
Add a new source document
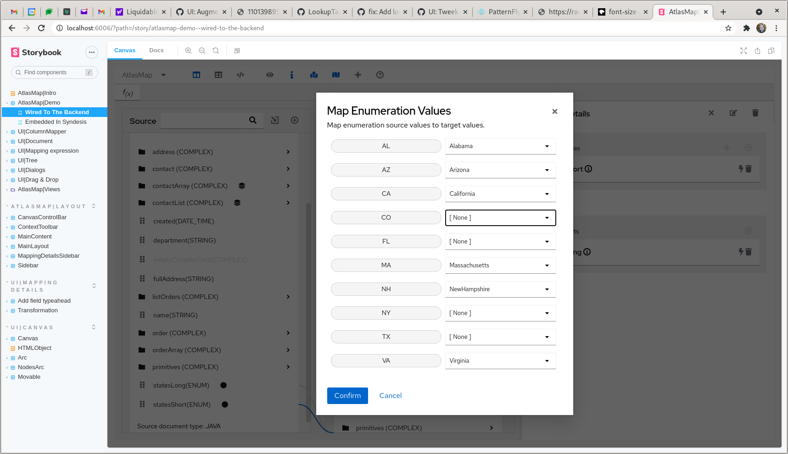pos(295,120)
